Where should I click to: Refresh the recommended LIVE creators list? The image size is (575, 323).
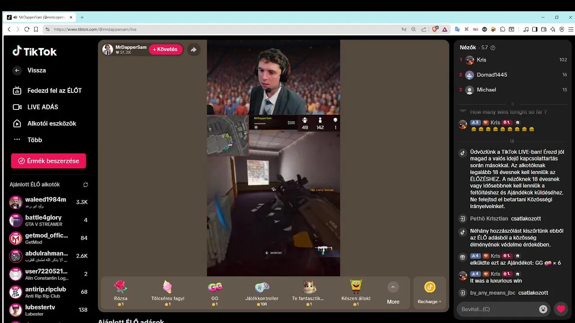85,185
